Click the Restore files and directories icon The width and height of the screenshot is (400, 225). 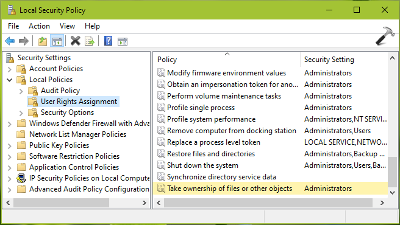point(161,154)
